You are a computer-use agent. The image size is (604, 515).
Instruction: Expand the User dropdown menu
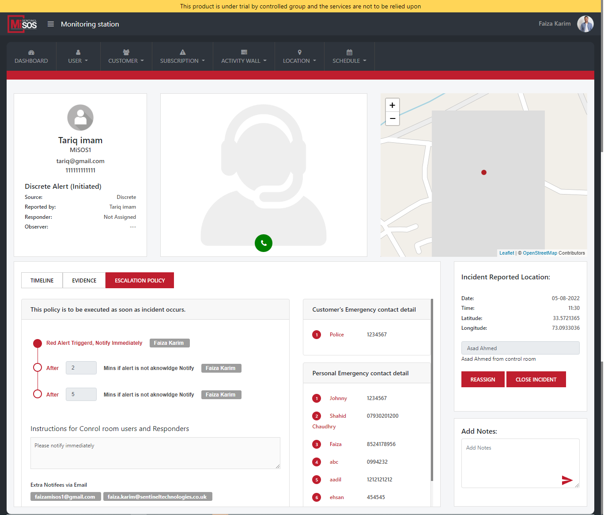tap(78, 57)
